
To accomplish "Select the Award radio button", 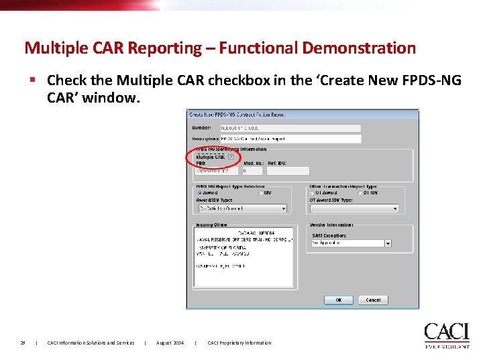I will coord(200,193).
